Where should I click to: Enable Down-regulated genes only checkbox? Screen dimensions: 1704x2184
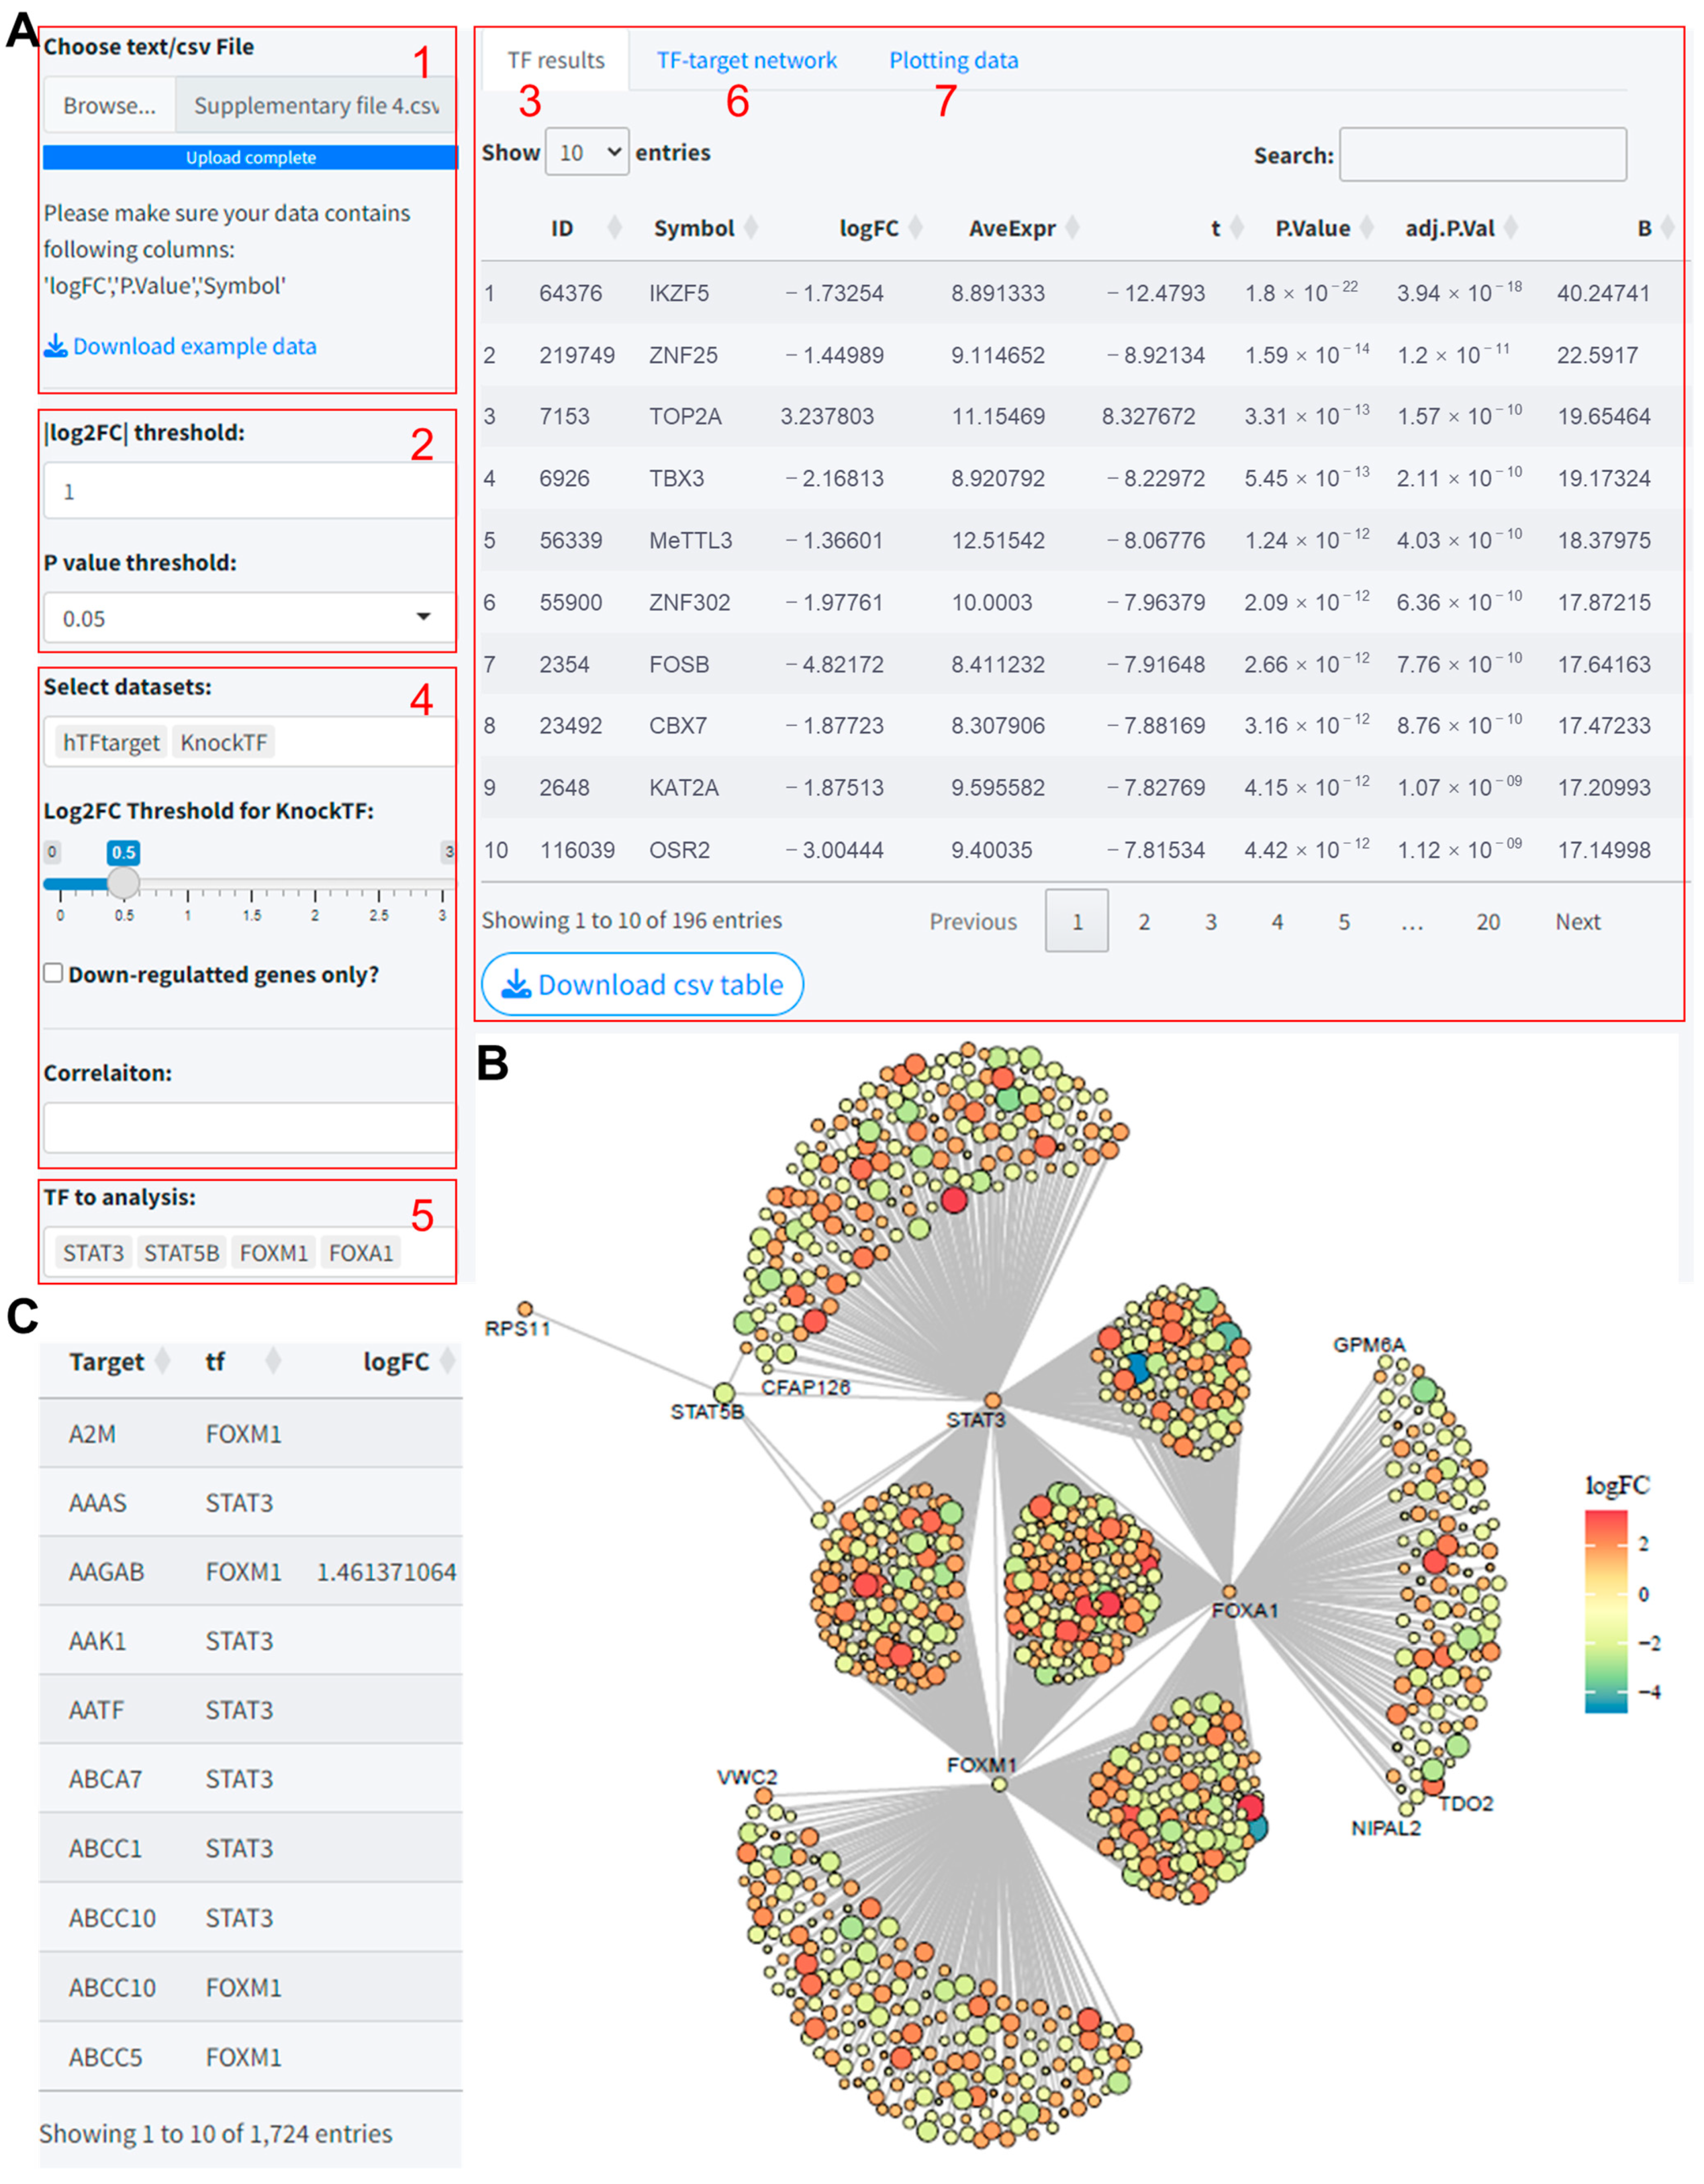(x=54, y=973)
